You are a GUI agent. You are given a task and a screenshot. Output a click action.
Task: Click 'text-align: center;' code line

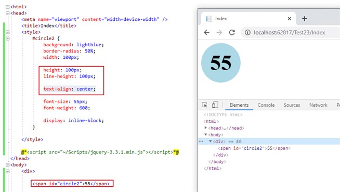(x=69, y=89)
